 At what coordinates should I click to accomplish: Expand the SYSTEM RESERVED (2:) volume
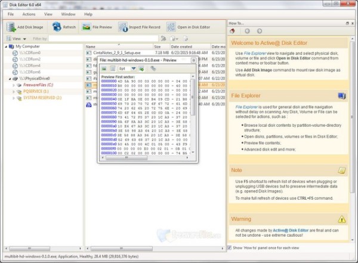14,98
